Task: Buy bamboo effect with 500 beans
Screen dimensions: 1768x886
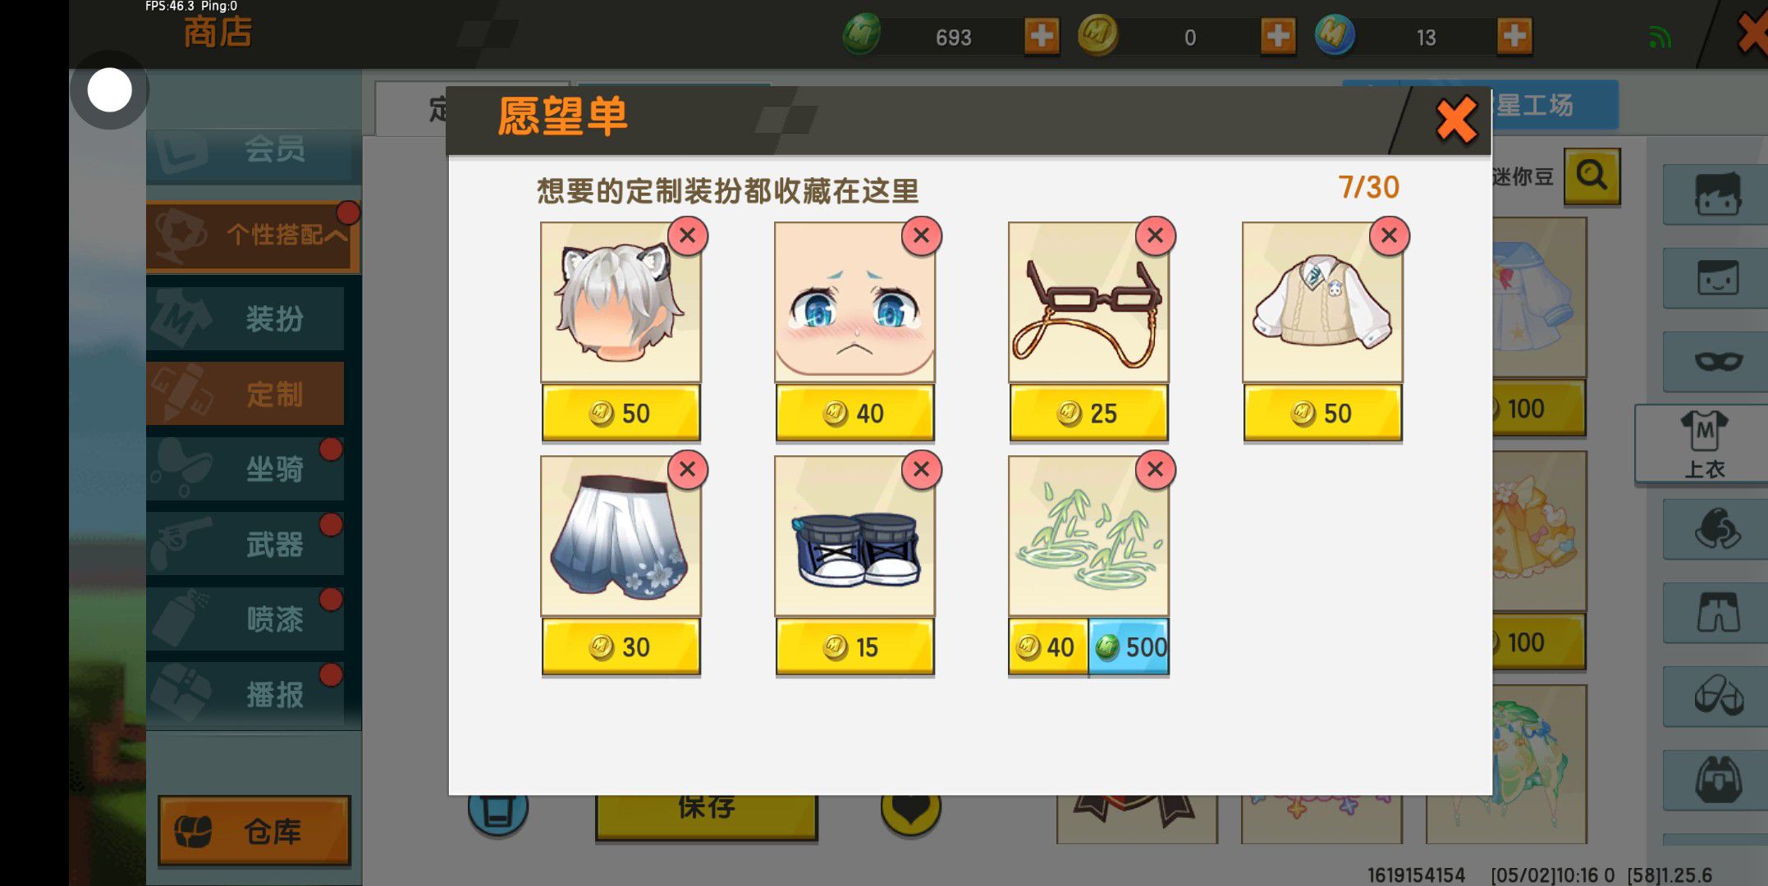Action: coord(1129,647)
